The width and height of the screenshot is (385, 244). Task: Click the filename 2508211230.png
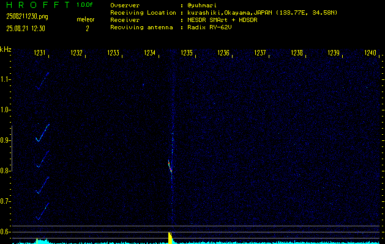(x=28, y=16)
